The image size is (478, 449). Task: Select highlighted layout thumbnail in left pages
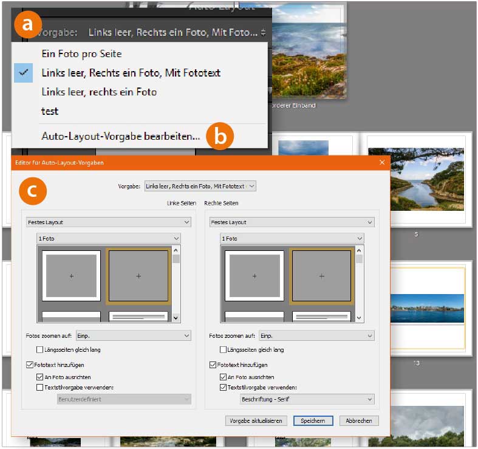[138, 276]
